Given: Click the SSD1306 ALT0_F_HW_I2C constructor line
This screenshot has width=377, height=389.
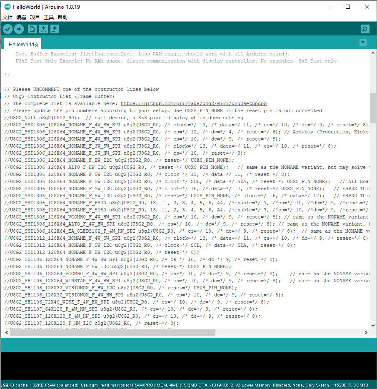Looking at the screenshot, I should 187,167.
